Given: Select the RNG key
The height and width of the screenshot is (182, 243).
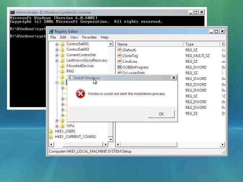Looking at the screenshot, I should coord(70,71).
